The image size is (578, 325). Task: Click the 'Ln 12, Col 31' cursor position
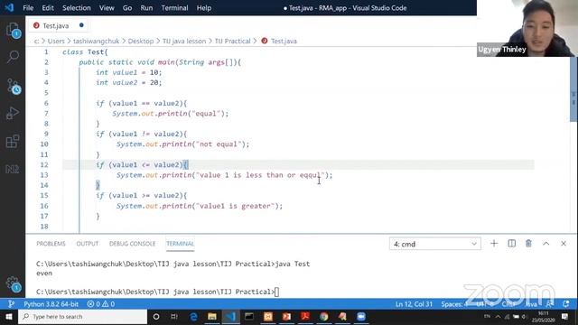pos(414,304)
